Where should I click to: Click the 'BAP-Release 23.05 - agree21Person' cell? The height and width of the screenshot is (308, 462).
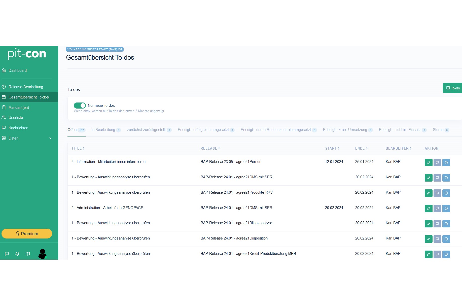231,162
